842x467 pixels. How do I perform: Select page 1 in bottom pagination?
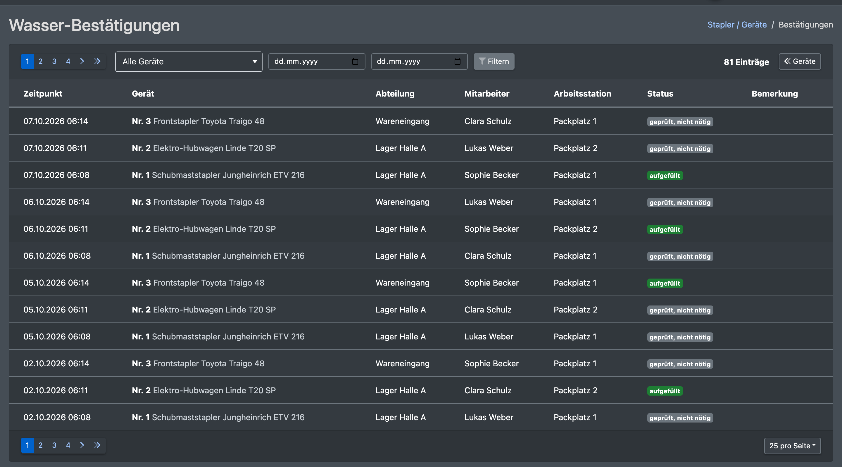coord(27,445)
